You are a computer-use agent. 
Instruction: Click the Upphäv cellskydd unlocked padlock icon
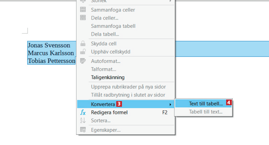[x=83, y=52]
